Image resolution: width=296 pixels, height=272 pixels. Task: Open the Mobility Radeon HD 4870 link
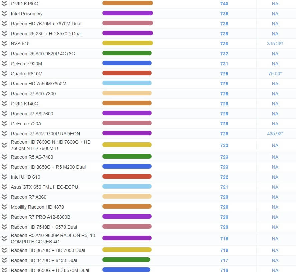[37, 207]
